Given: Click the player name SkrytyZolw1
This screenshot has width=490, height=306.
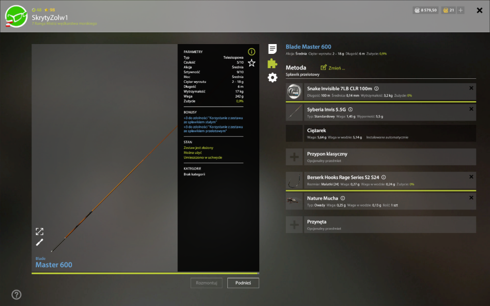Looking at the screenshot, I should [x=49, y=18].
